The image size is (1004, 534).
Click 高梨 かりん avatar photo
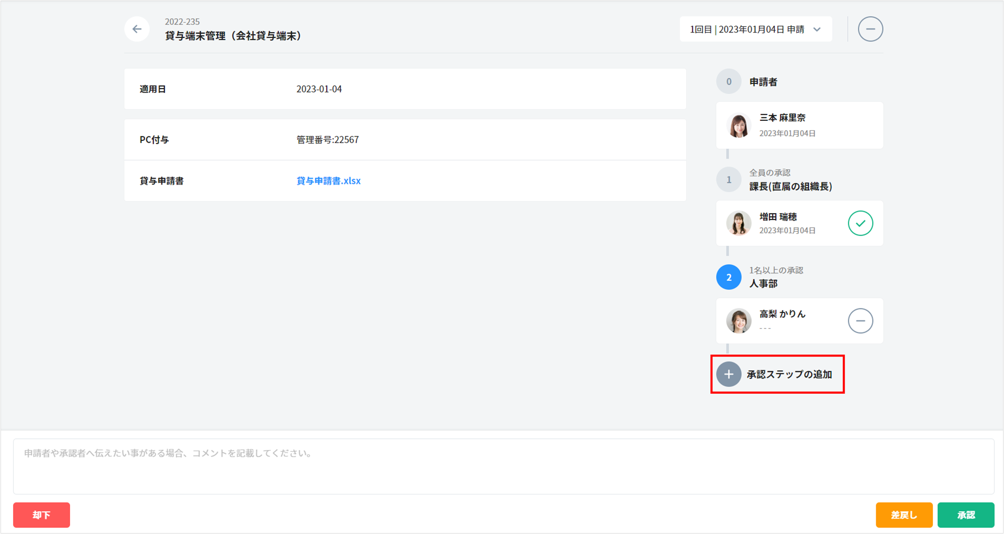pyautogui.click(x=738, y=321)
